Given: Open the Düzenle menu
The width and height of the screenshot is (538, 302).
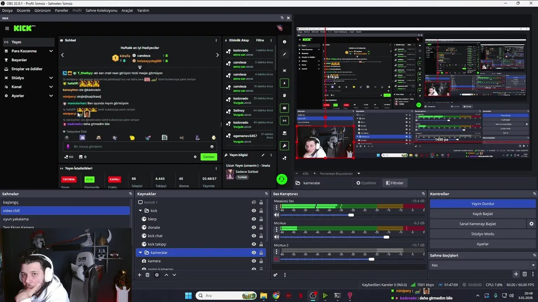Looking at the screenshot, I should pyautogui.click(x=24, y=10).
